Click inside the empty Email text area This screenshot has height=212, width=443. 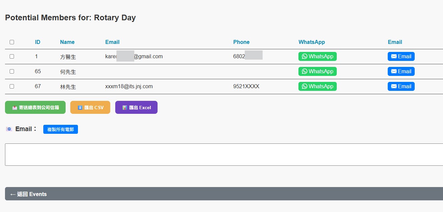tap(224, 154)
